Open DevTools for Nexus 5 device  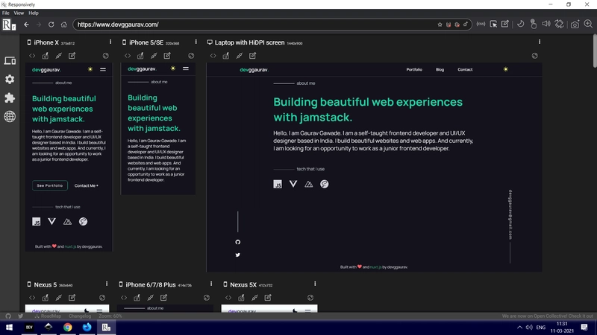click(32, 298)
